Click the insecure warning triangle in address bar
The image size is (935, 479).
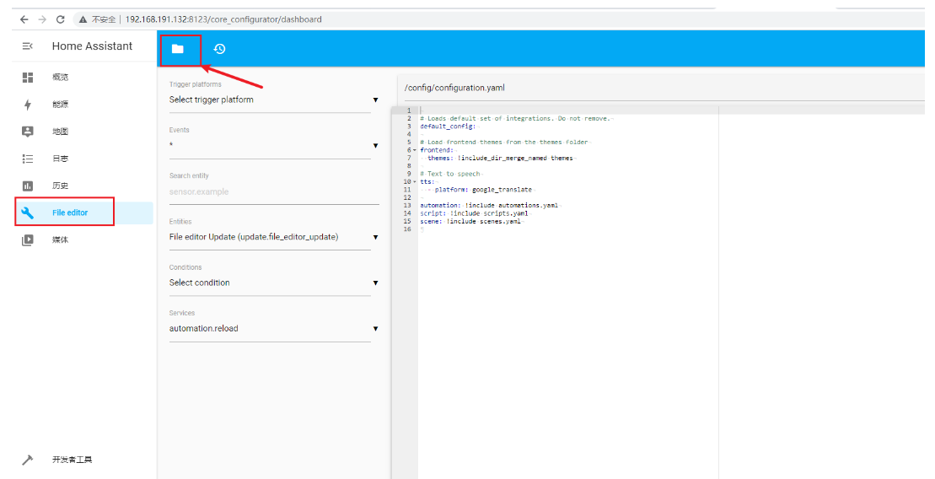click(83, 19)
